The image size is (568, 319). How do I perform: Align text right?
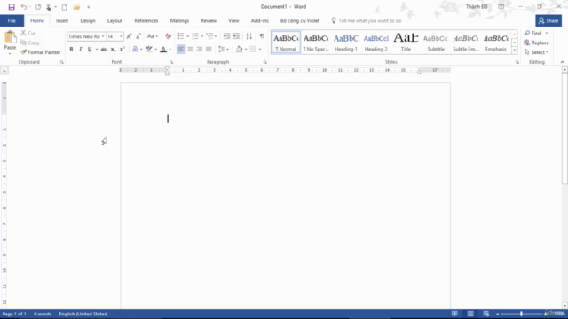click(x=199, y=50)
